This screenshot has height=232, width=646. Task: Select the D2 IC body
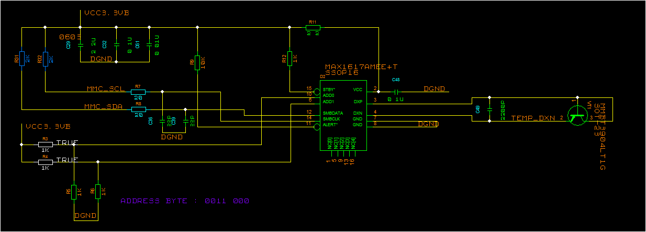342,116
